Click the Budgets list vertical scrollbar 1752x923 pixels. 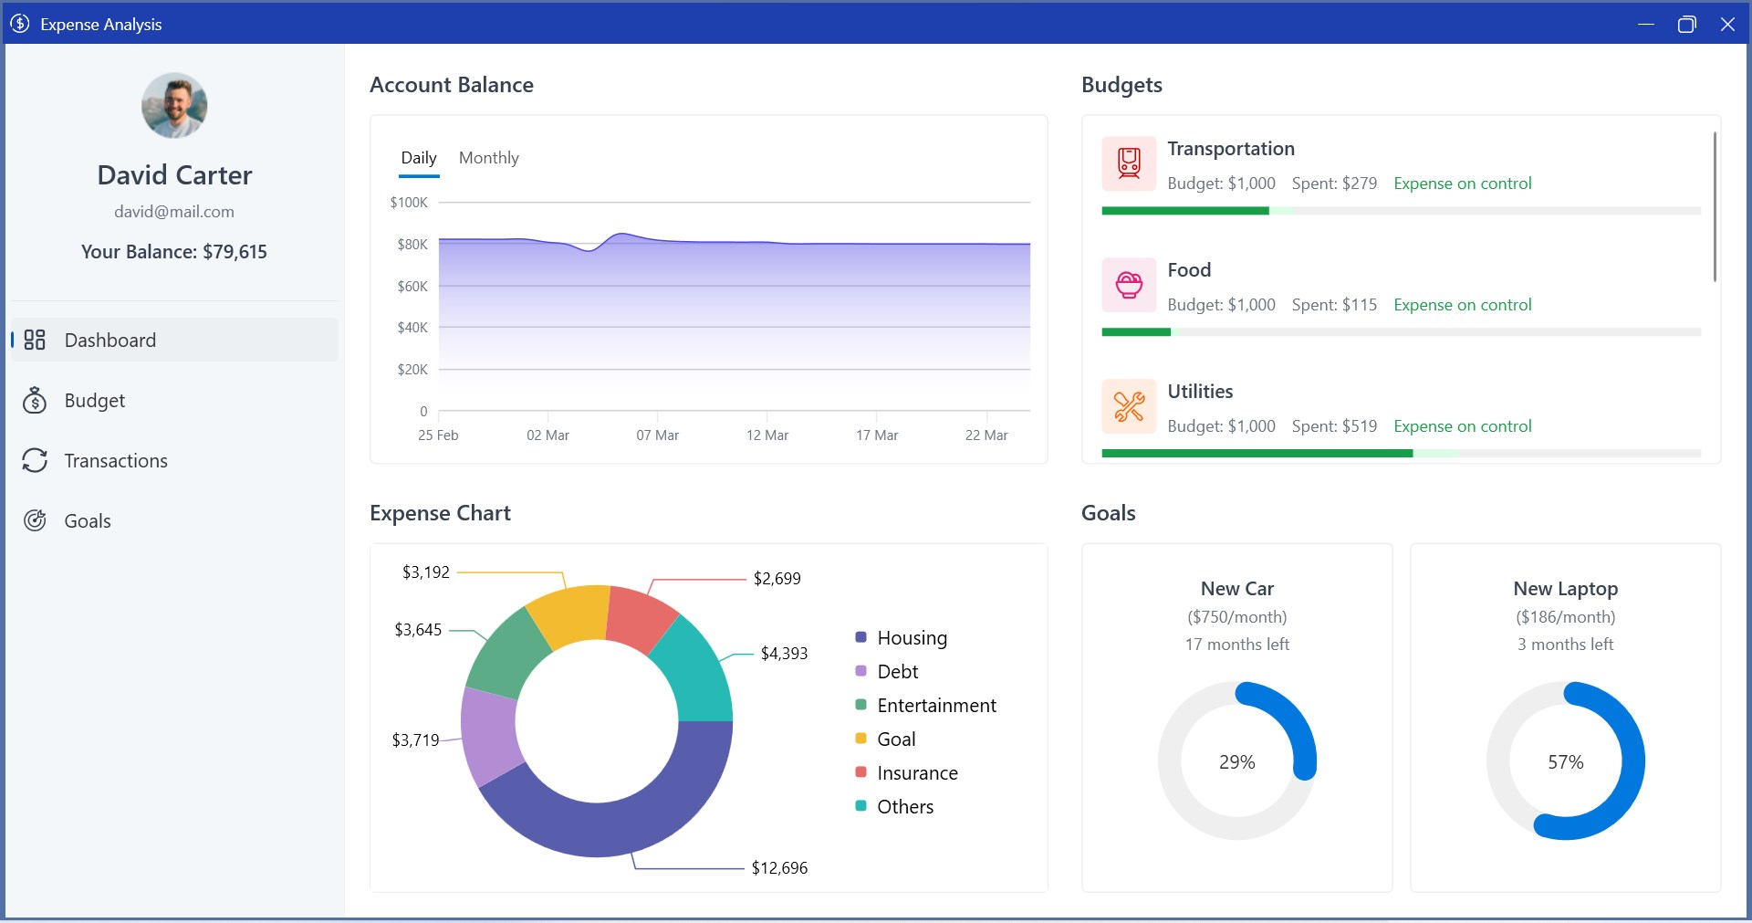coord(1715,206)
